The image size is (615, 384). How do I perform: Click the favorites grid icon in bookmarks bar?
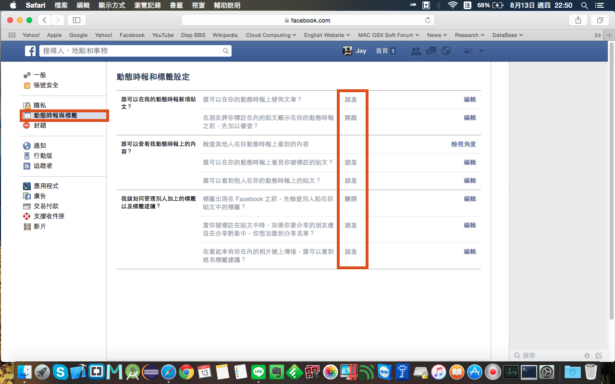click(x=12, y=35)
